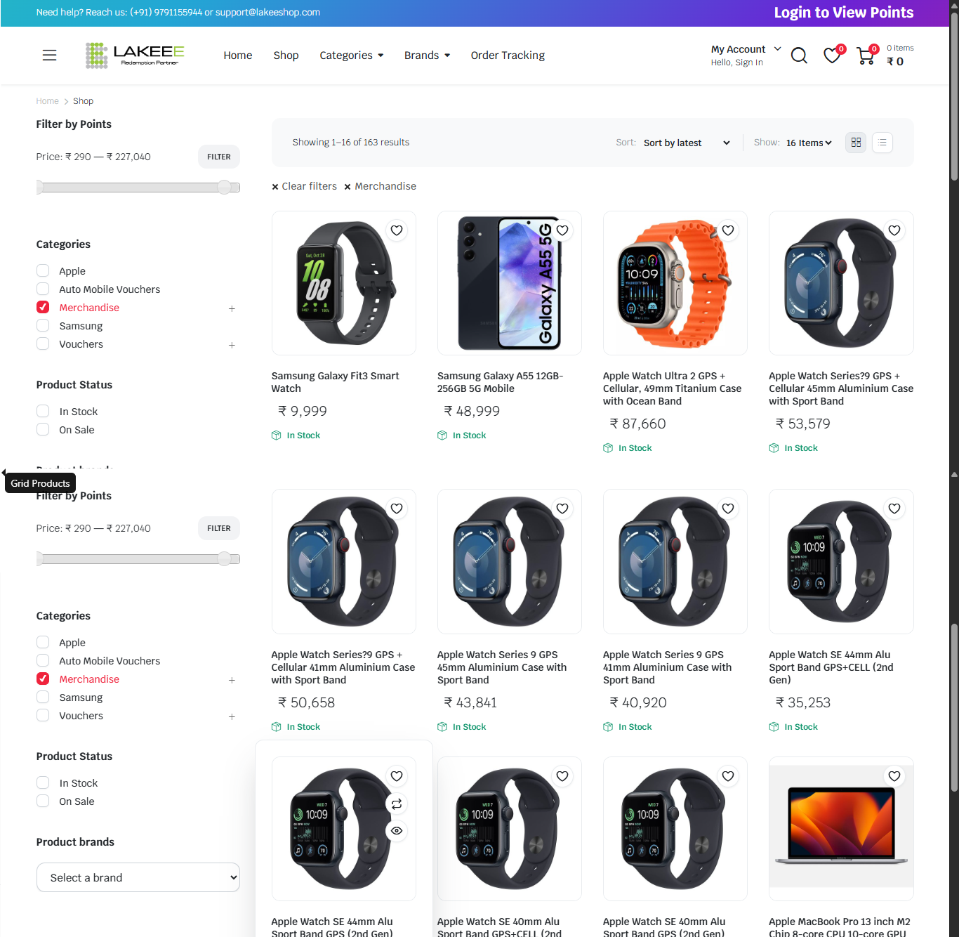
Task: Click compare arrows icon on product
Action: click(x=397, y=804)
